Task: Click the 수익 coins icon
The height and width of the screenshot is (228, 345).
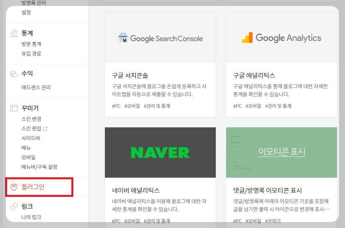Action: 14,74
